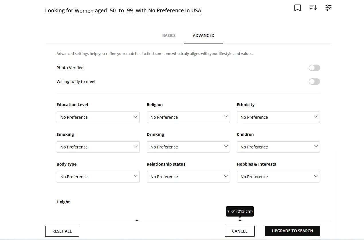Open the Body type dropdown
The width and height of the screenshot is (364, 240).
coord(98,177)
